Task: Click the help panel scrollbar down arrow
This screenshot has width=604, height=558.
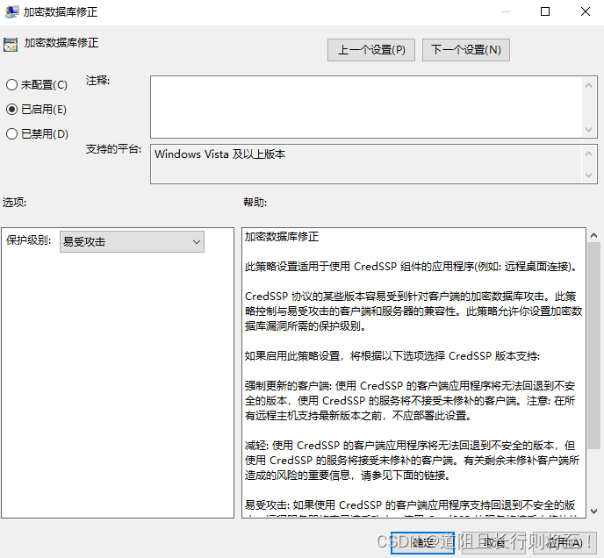Action: coord(594,511)
